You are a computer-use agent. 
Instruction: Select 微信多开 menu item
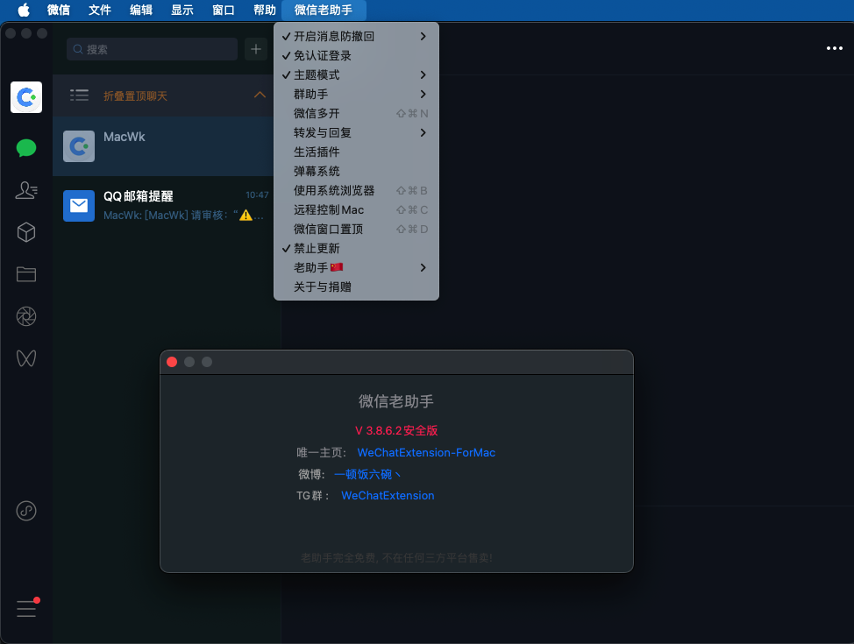(x=356, y=113)
